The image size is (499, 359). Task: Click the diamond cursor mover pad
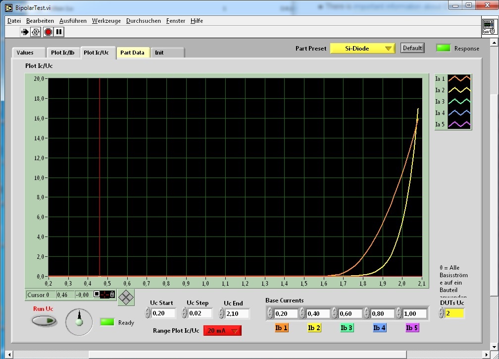(x=126, y=297)
